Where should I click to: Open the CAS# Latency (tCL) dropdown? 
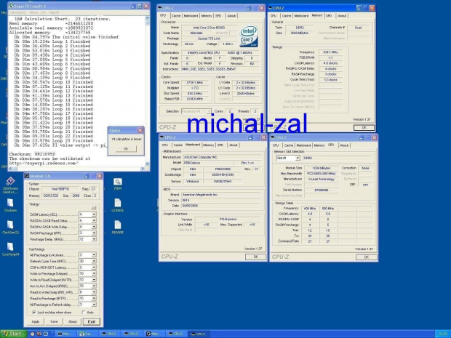coord(94,214)
